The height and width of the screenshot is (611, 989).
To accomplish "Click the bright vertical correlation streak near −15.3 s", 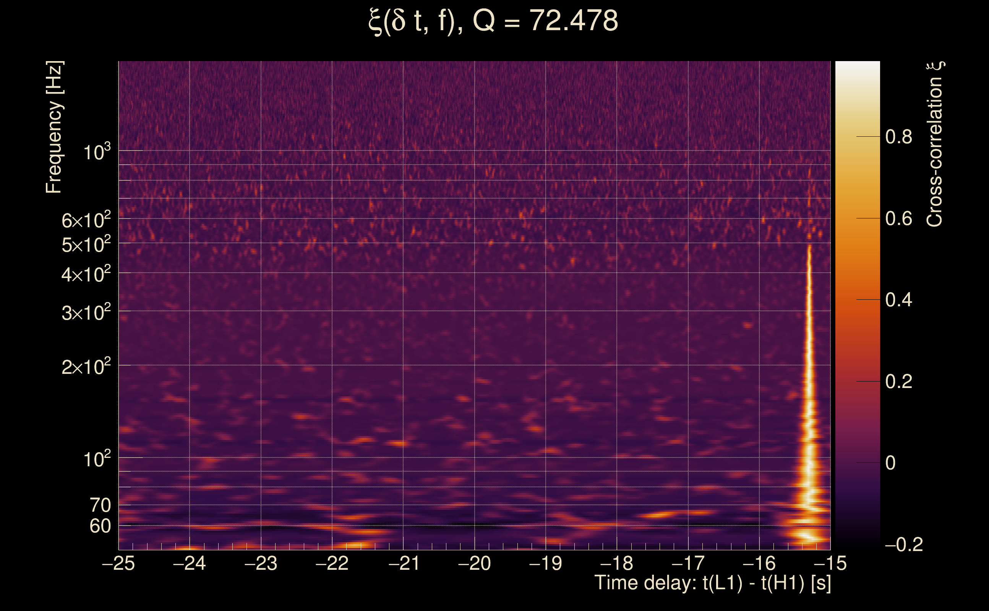I will (x=809, y=343).
